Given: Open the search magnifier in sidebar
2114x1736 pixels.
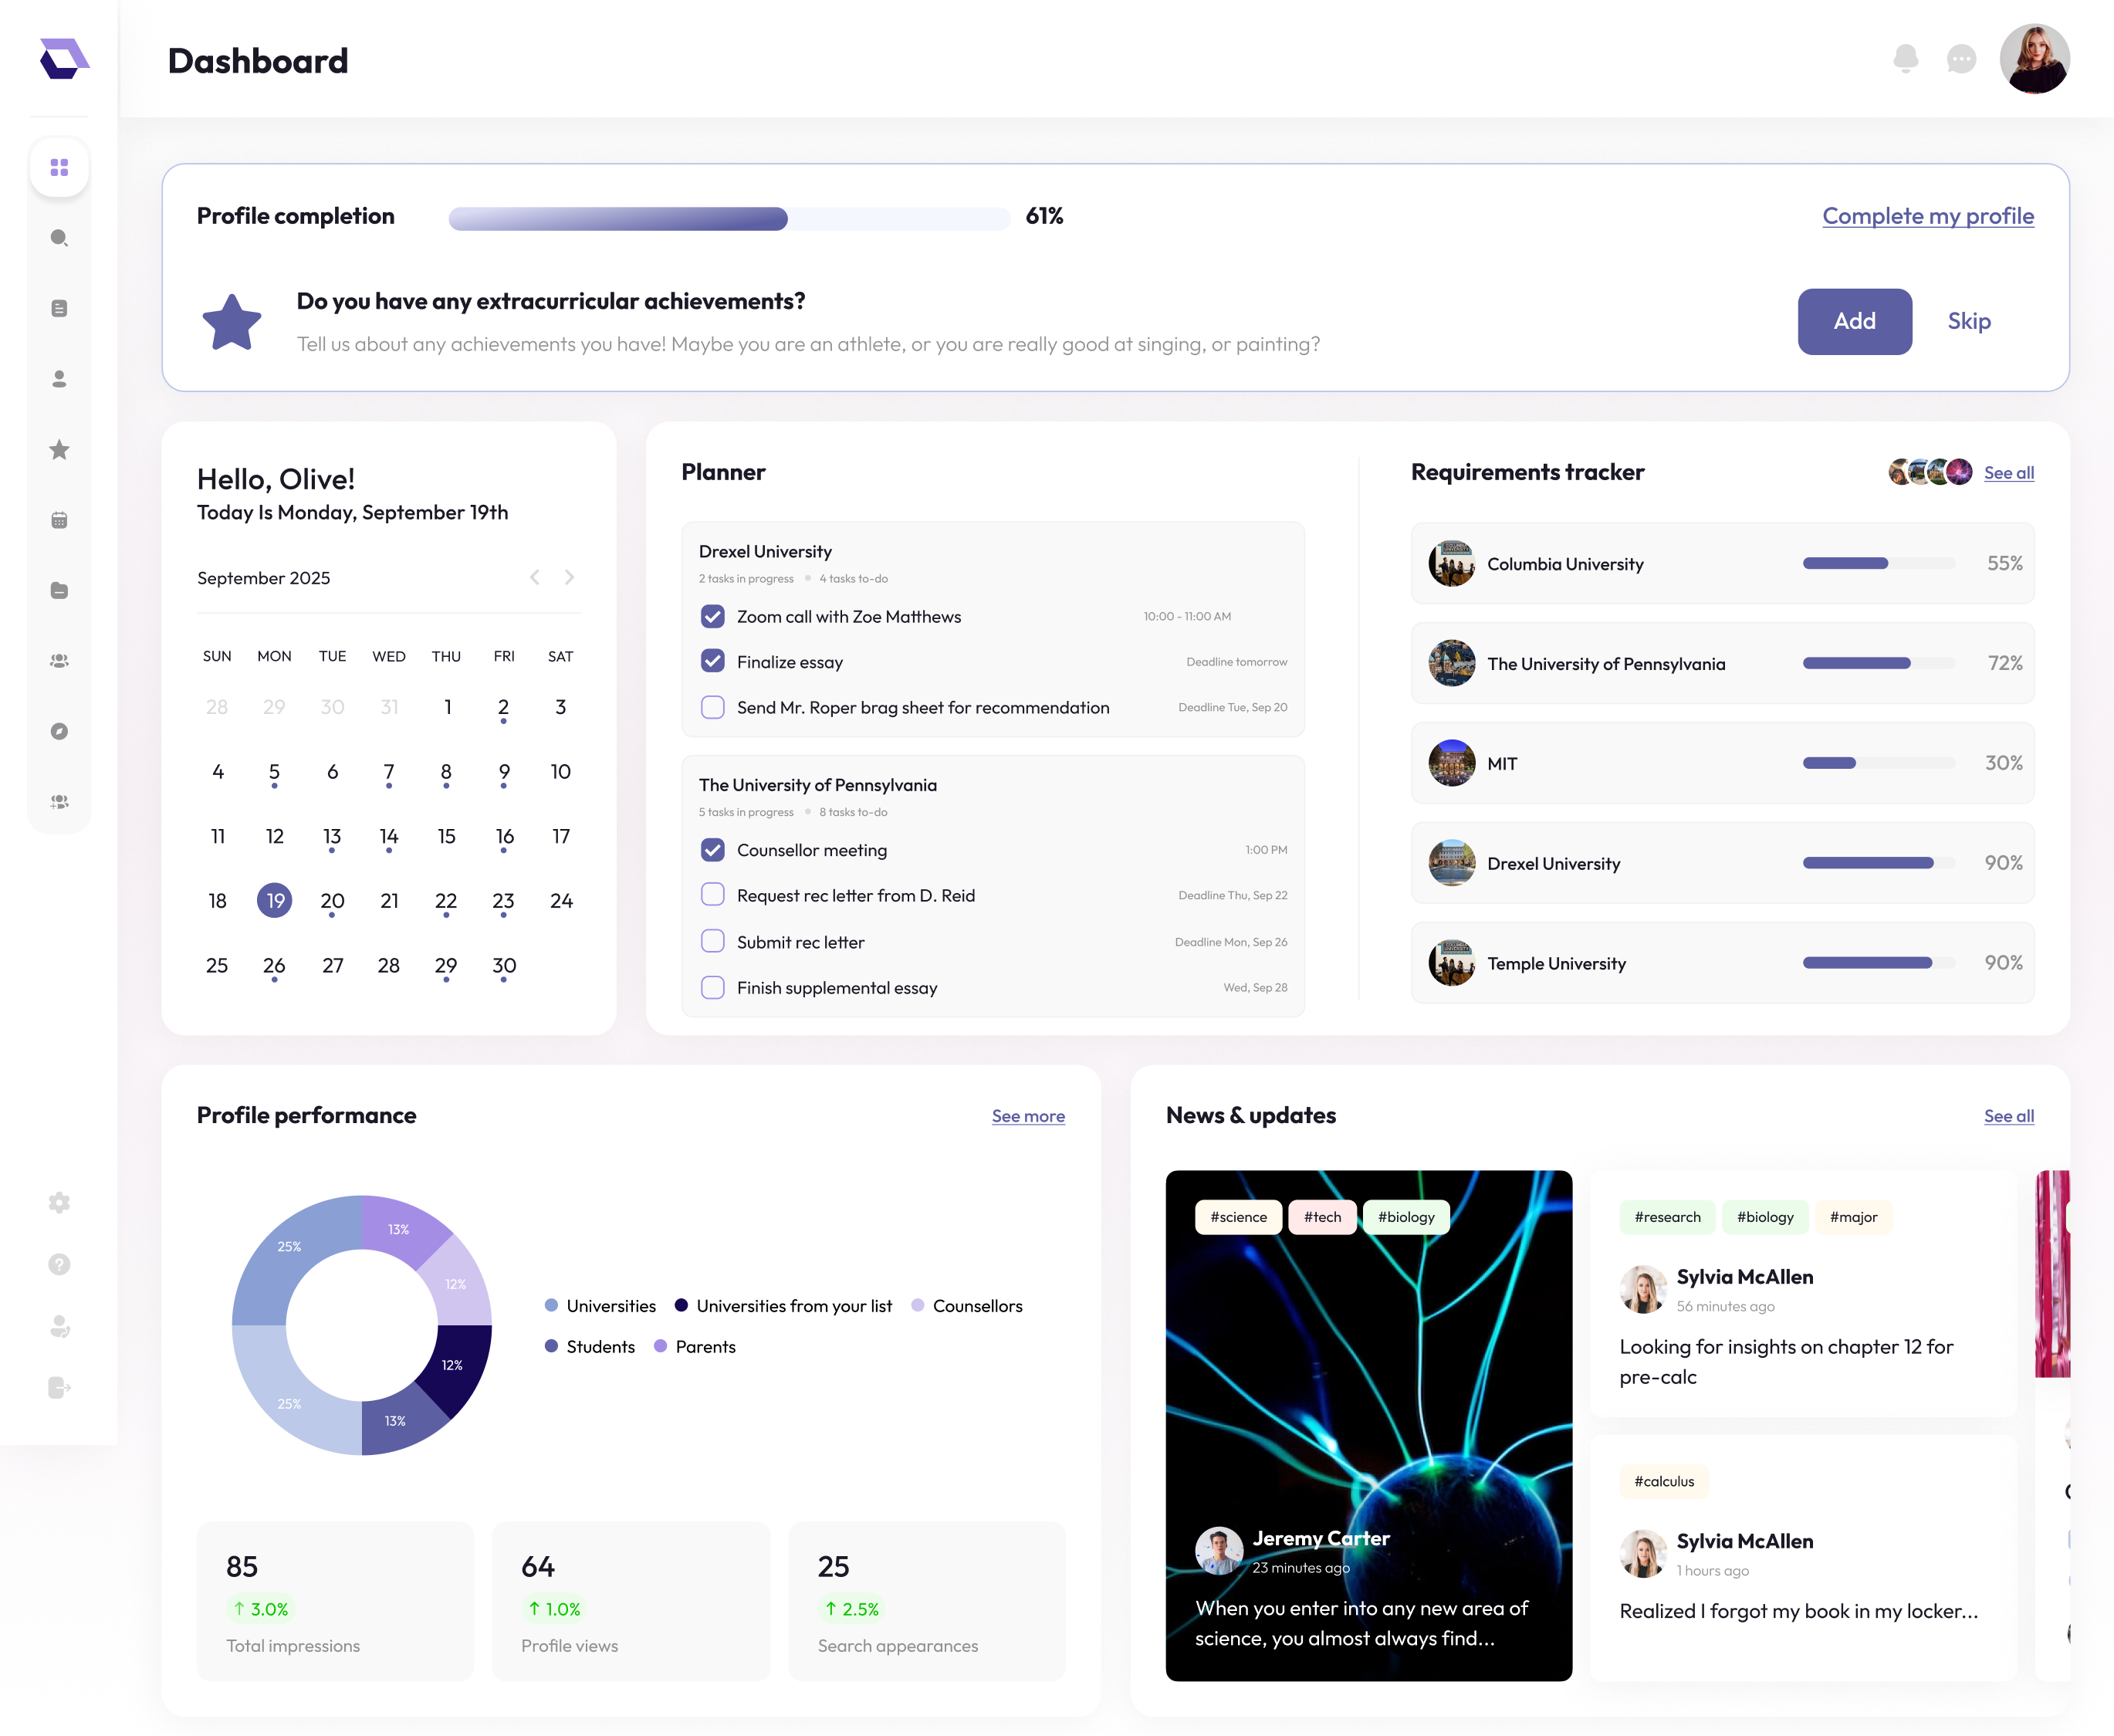Looking at the screenshot, I should (59, 238).
